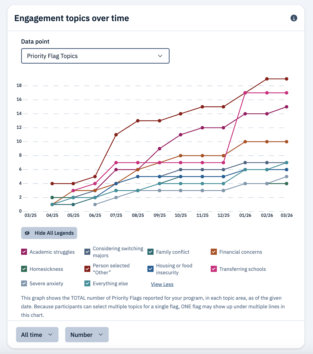Toggle the Considering switching majors checkbox
Viewport: 313px width, 354px height.
[87, 252]
